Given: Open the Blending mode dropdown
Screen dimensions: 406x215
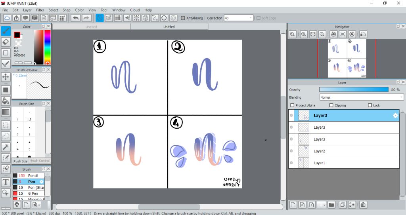Looking at the screenshot, I should (x=401, y=97).
